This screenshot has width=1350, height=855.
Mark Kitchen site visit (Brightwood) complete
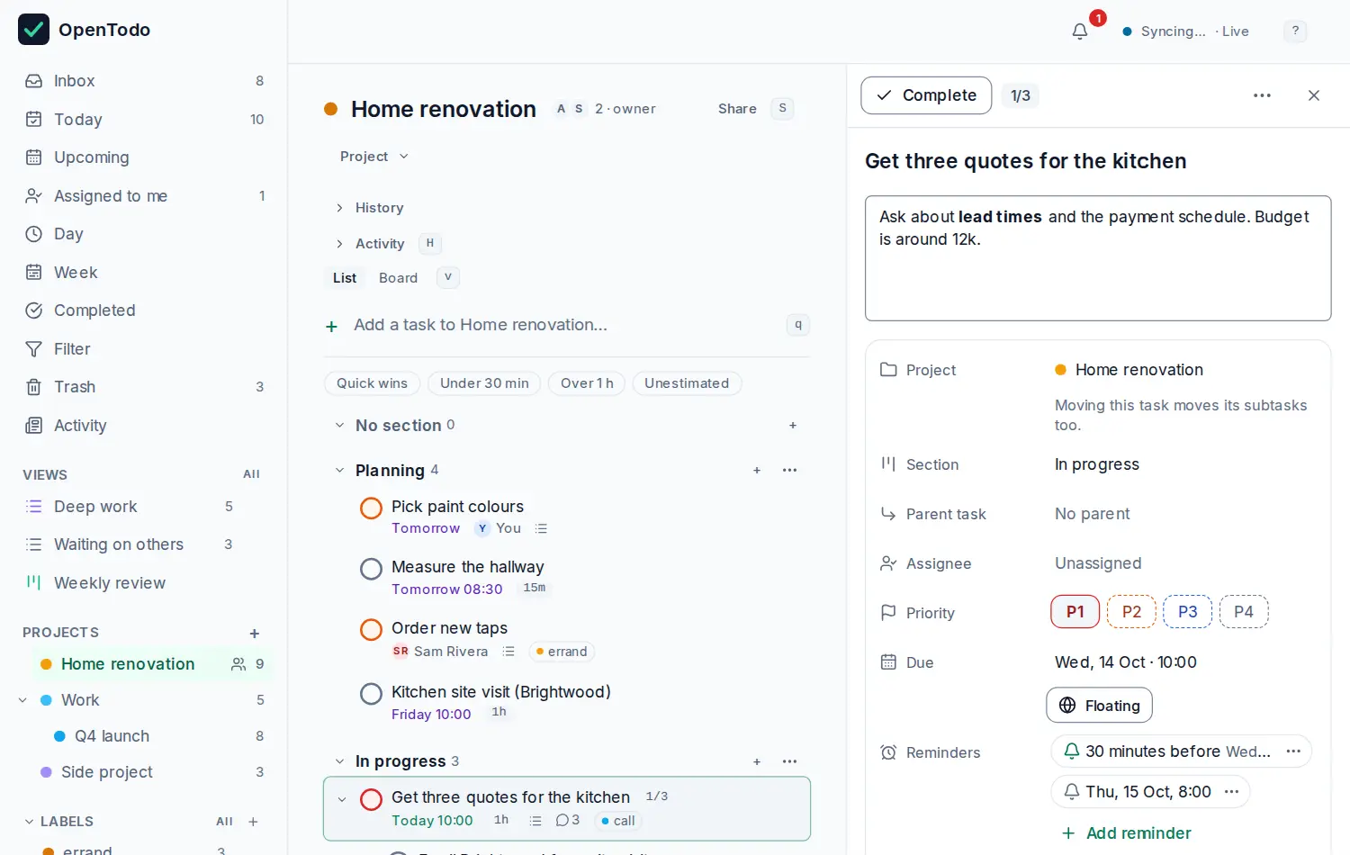371,694
